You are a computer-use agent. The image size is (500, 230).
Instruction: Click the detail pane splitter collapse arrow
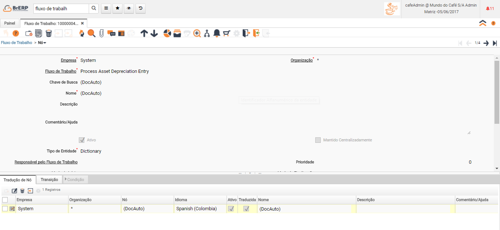click(250, 173)
